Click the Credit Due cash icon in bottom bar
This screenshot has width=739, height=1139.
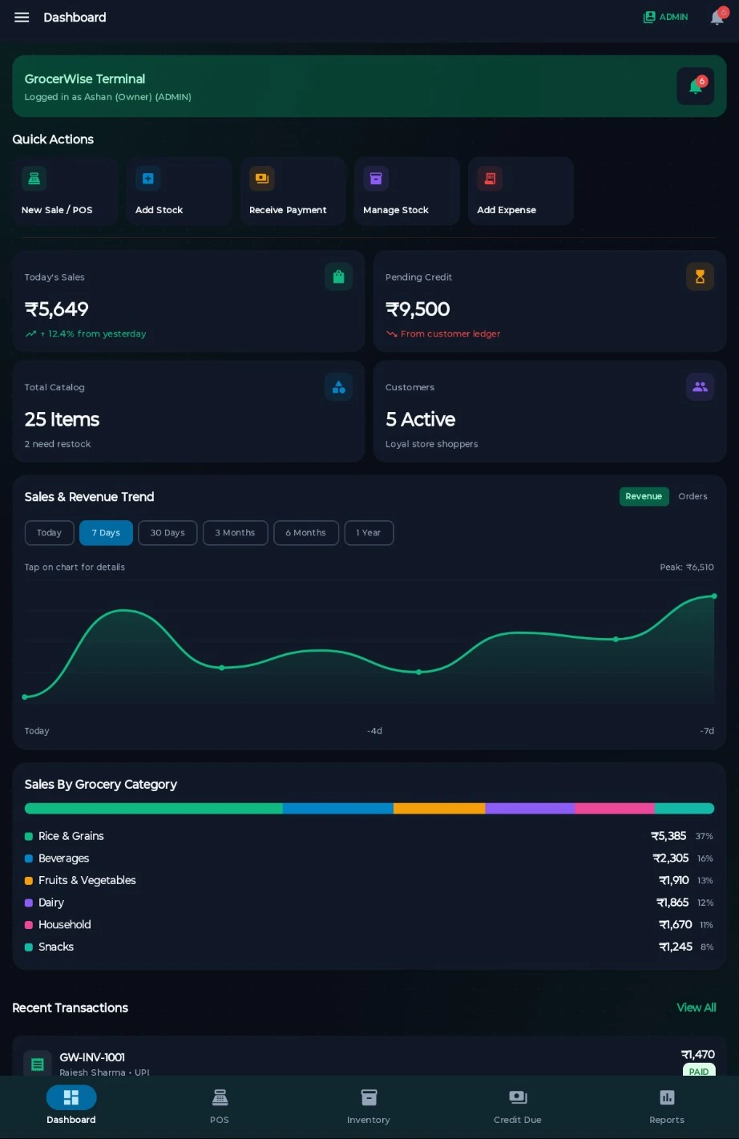(518, 1097)
